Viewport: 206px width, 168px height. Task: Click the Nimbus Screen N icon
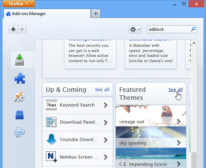51,157
